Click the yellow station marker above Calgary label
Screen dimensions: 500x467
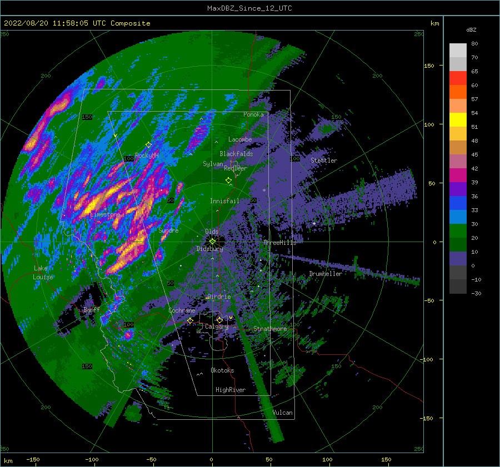219,320
